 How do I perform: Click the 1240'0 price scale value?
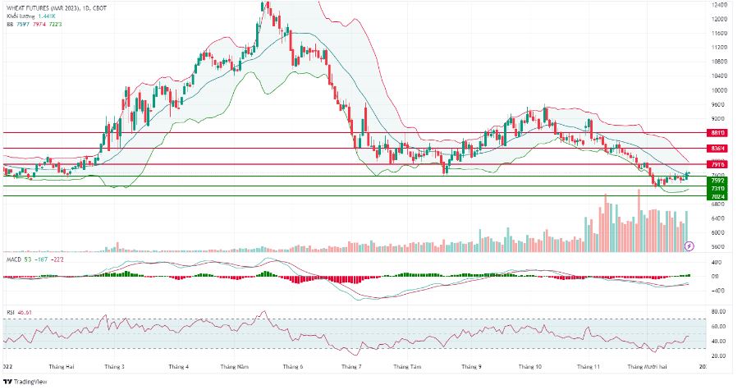click(x=719, y=5)
